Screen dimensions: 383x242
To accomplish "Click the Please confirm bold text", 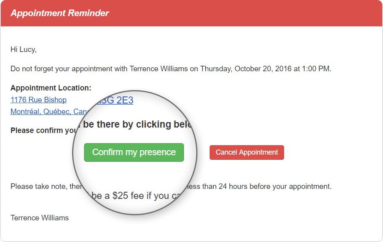I will pyautogui.click(x=43, y=131).
